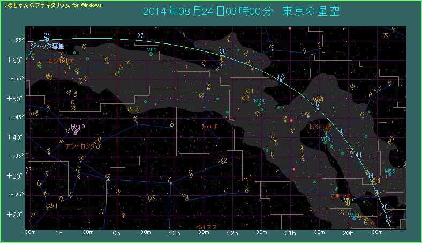Select the はくちょう constellation label
The width and height of the screenshot is (422, 243).
[x=322, y=127]
